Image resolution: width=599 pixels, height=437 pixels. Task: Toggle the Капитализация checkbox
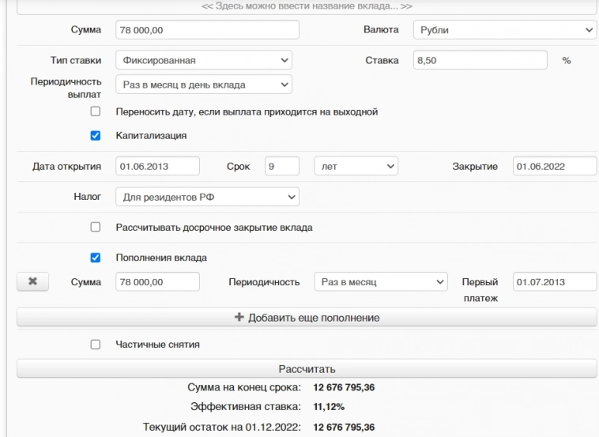pyautogui.click(x=96, y=135)
